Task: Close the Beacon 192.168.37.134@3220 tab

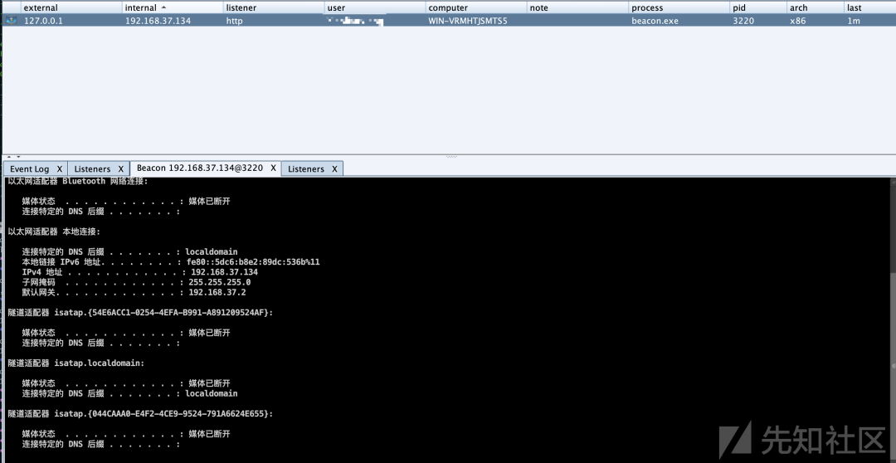Action: (x=273, y=168)
